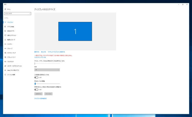
Task: Click the 検出する link
Action: click(43, 52)
